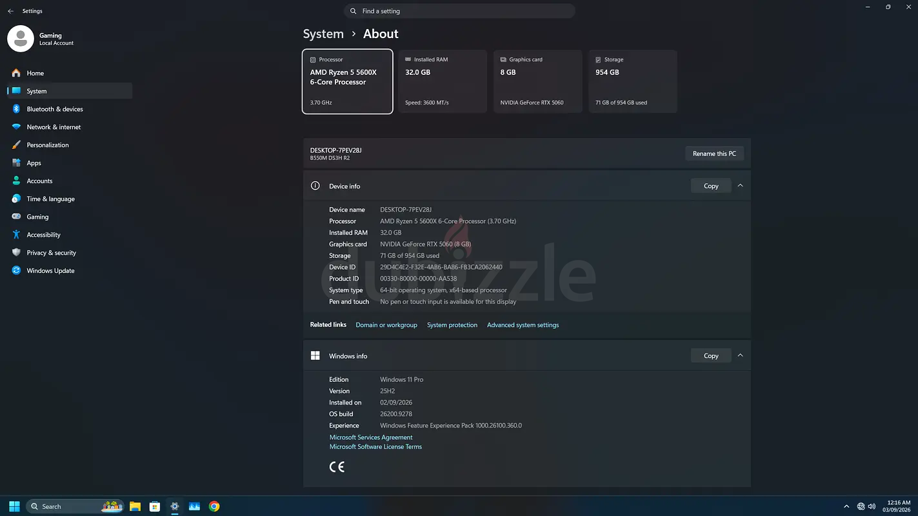
Task: Go back using the Settings back arrow
Action: pyautogui.click(x=10, y=11)
